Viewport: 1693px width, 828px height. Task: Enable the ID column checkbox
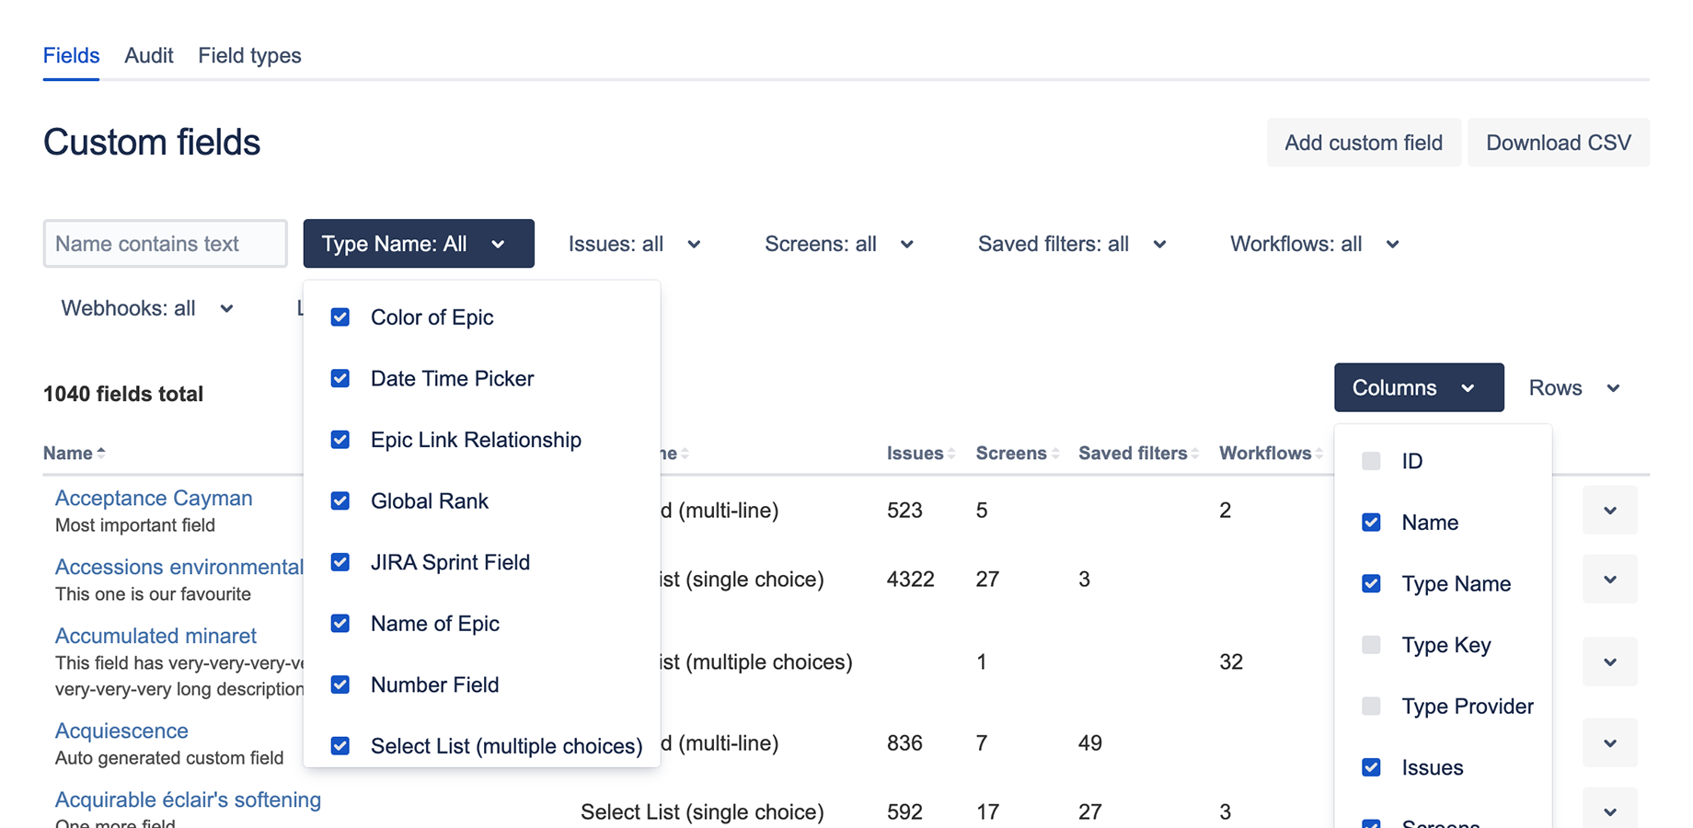click(1371, 461)
